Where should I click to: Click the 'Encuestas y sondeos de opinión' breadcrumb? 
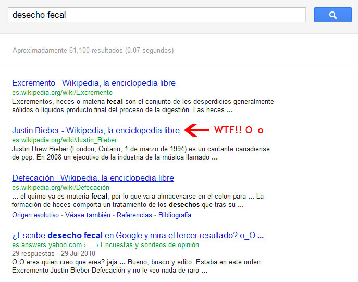point(150,244)
